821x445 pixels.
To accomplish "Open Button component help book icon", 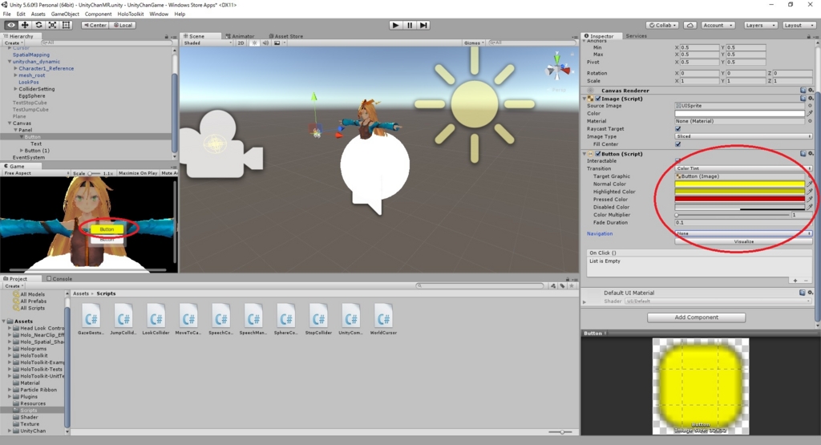I will pyautogui.click(x=803, y=154).
